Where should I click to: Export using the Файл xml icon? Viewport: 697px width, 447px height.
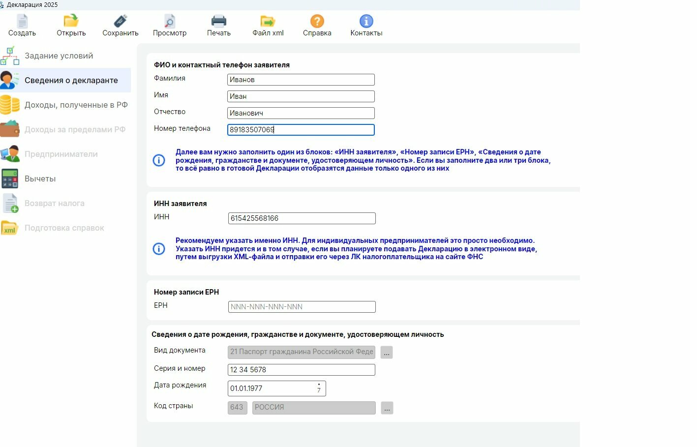[268, 21]
